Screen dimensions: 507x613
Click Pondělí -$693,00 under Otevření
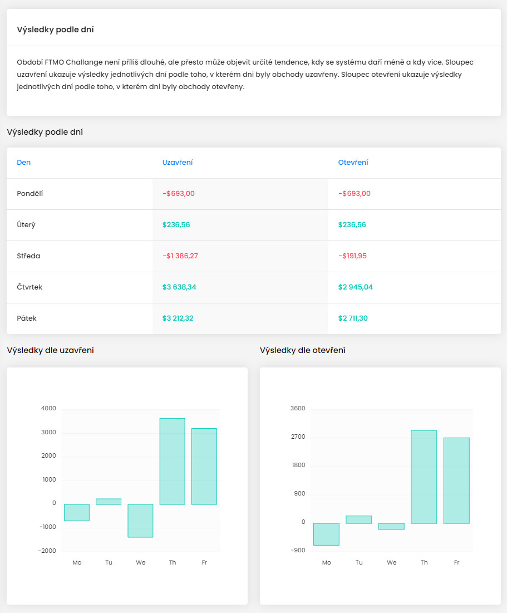coord(354,194)
